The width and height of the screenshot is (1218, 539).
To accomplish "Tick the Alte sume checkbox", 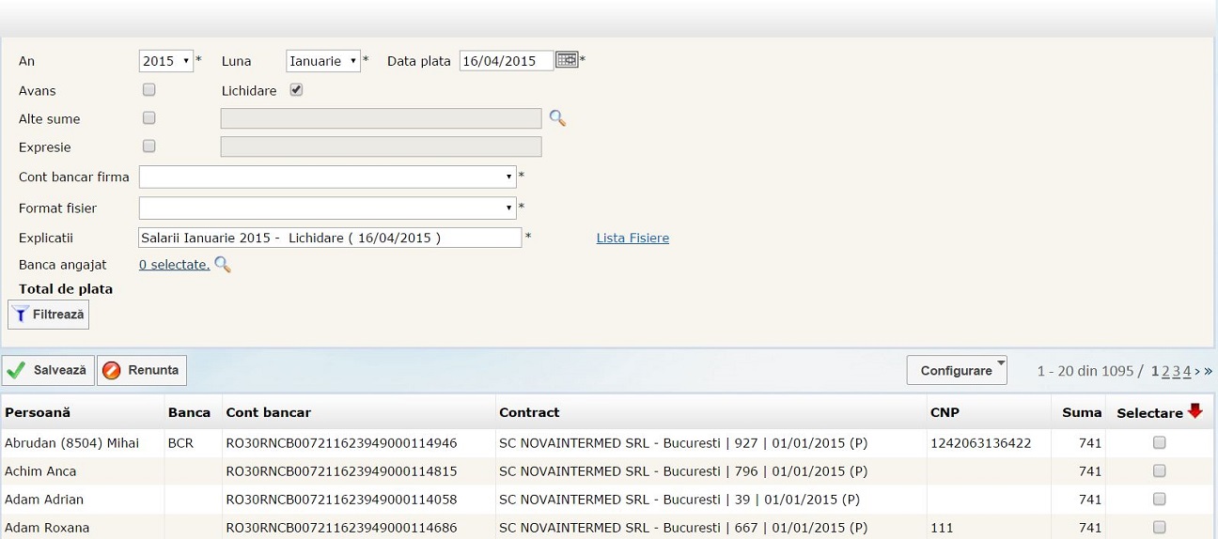I will (x=148, y=118).
